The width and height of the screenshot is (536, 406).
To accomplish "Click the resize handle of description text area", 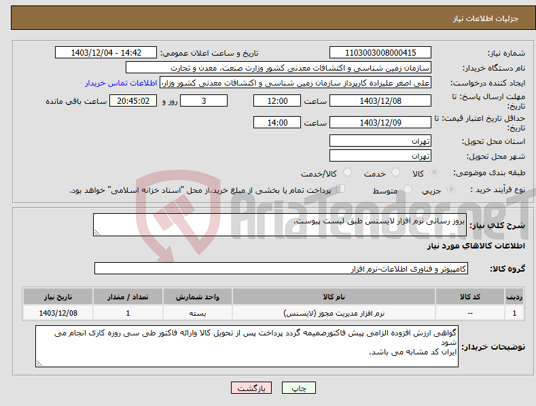I will point(97,232).
